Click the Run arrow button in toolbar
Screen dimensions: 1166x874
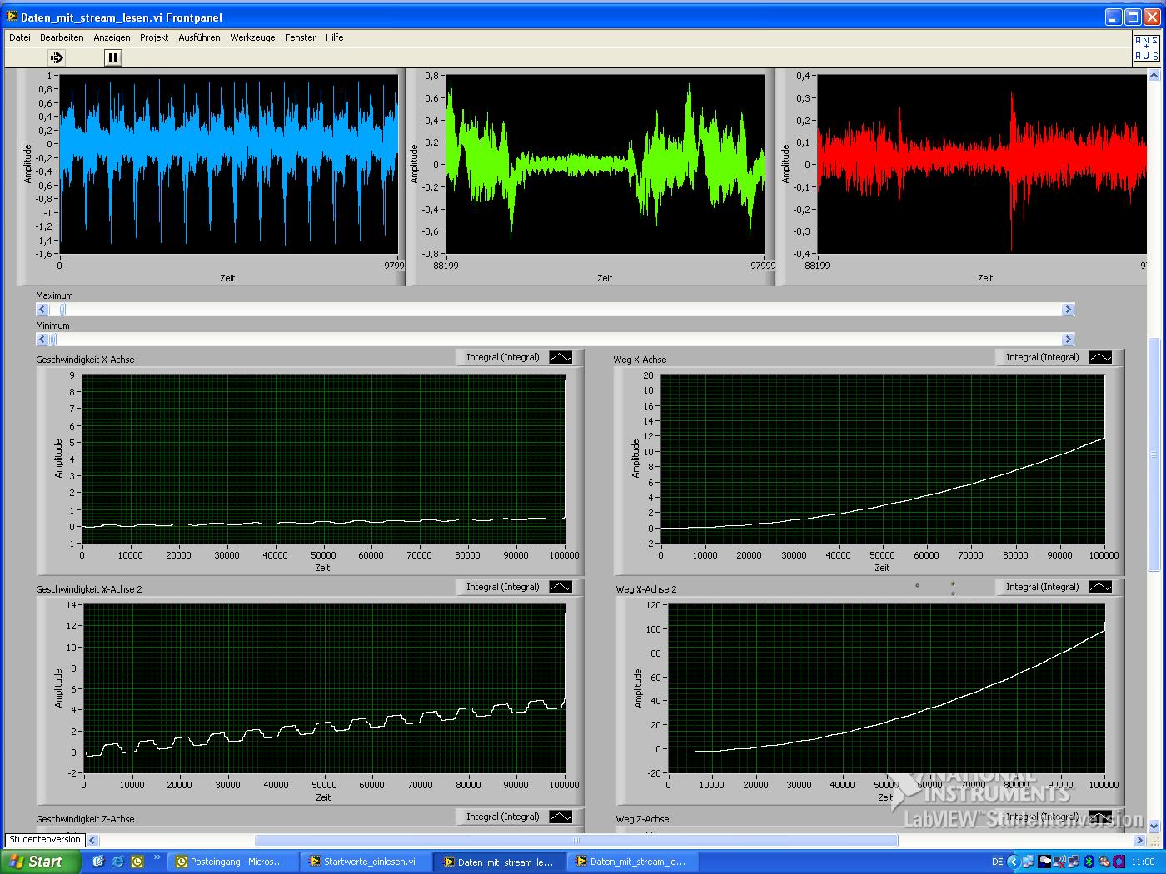tap(57, 57)
